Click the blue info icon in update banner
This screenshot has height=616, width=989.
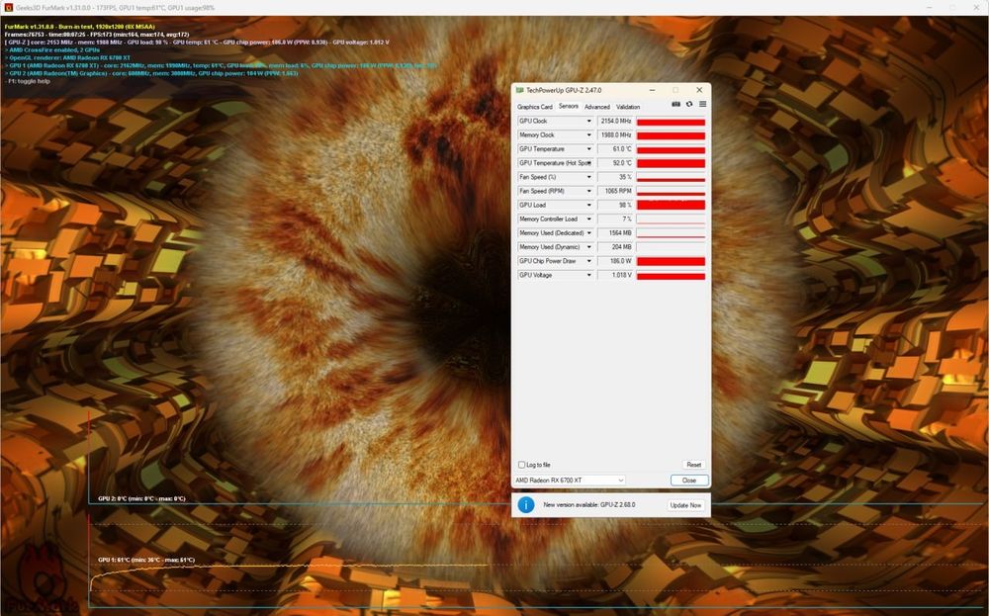point(525,505)
